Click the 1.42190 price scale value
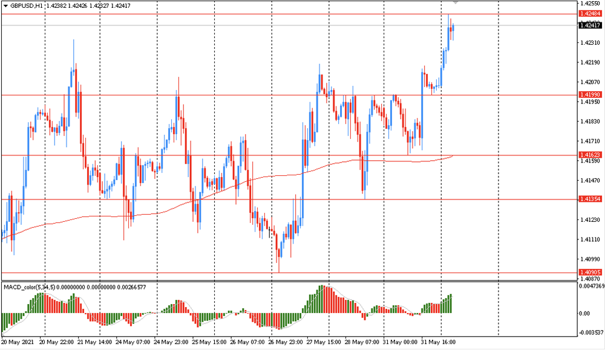 590,62
